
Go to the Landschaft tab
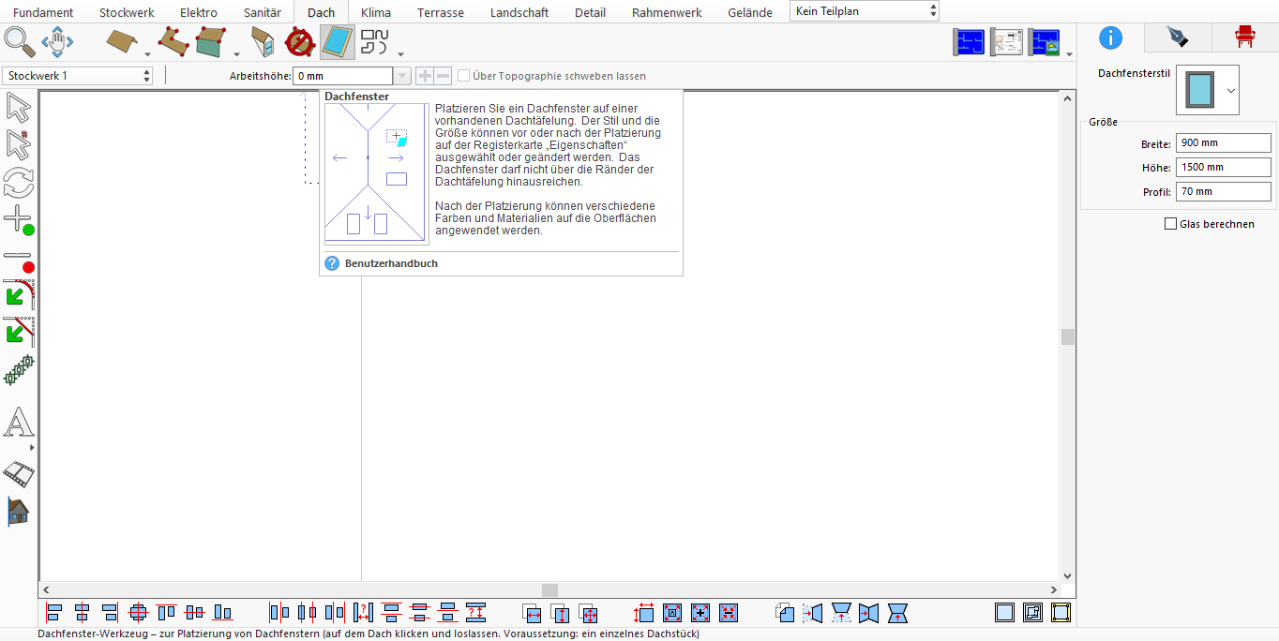[519, 12]
